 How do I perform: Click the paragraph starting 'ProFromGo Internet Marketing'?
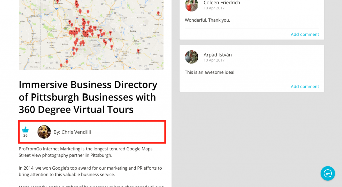(85, 152)
